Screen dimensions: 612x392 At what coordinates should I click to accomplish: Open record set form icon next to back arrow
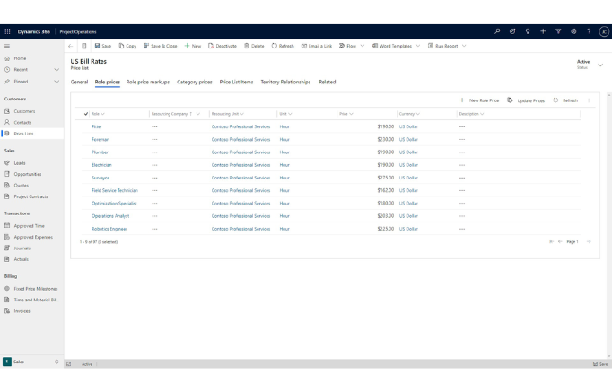tap(84, 46)
